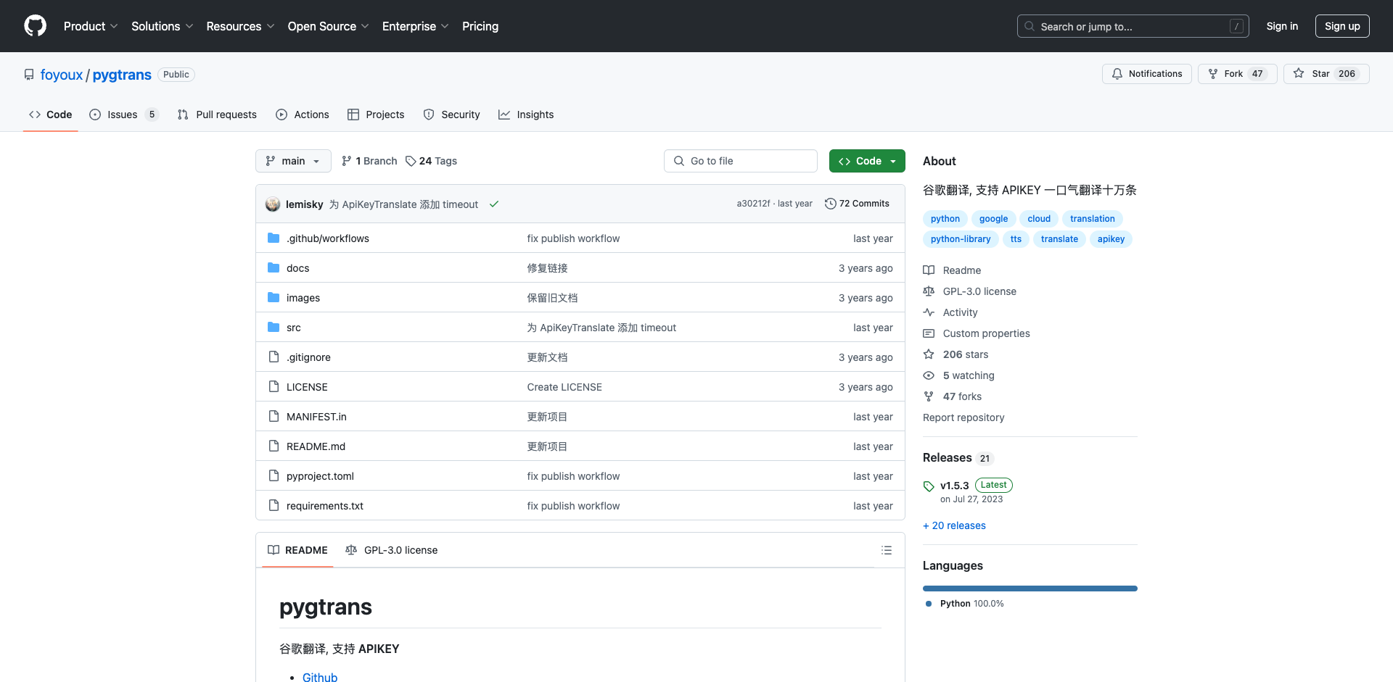Screen dimensions: 1393x682
Task: Click the Sign up button
Action: pos(1342,26)
